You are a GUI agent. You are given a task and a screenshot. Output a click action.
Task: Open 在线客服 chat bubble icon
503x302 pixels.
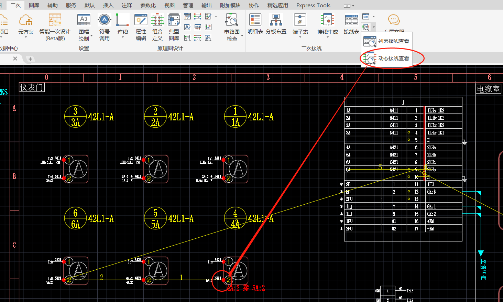pos(394,20)
